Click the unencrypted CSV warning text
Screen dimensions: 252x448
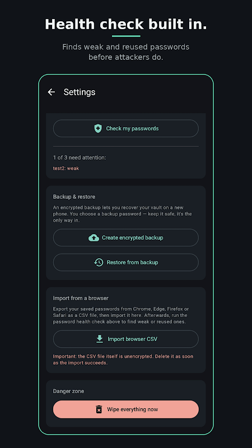click(123, 360)
